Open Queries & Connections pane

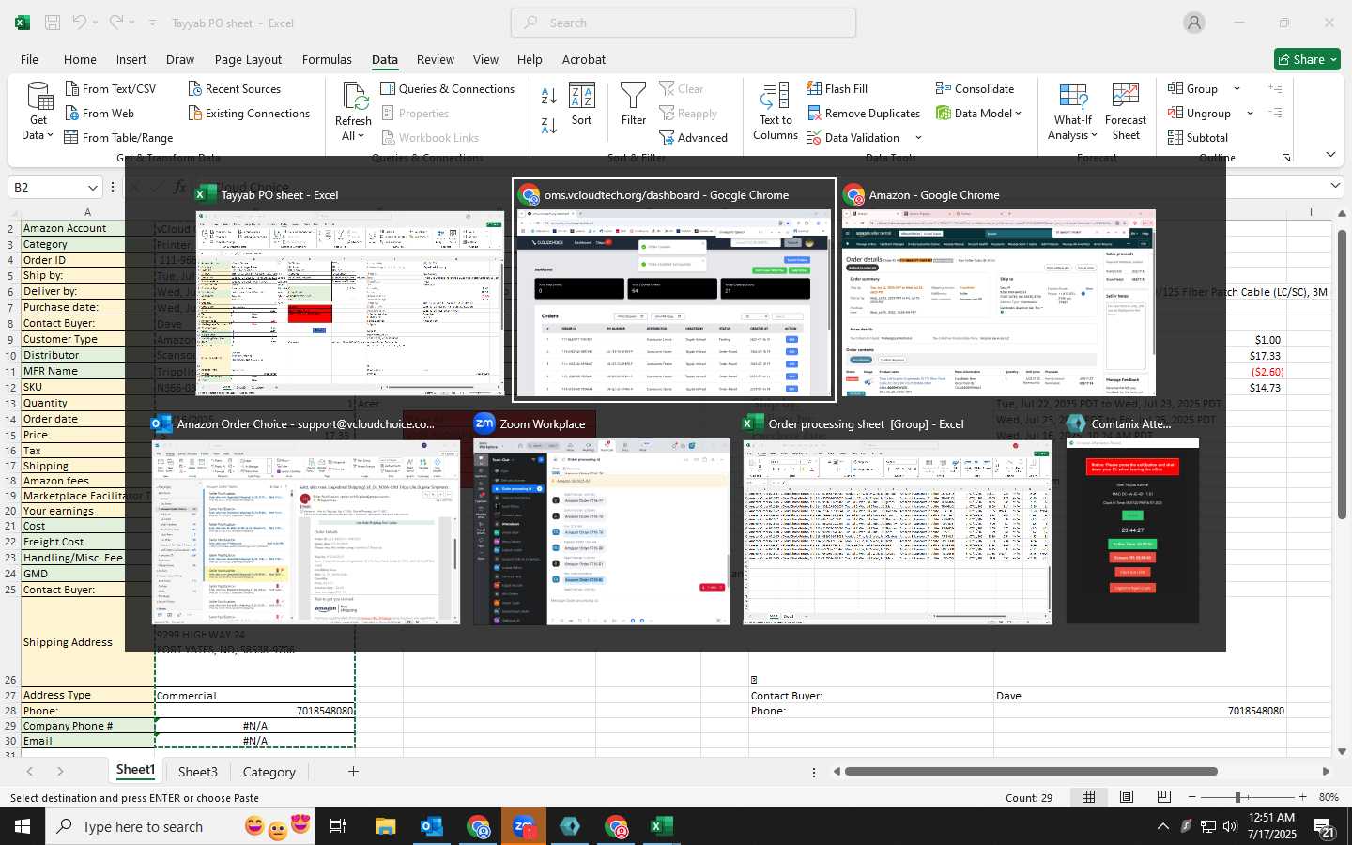click(x=448, y=89)
